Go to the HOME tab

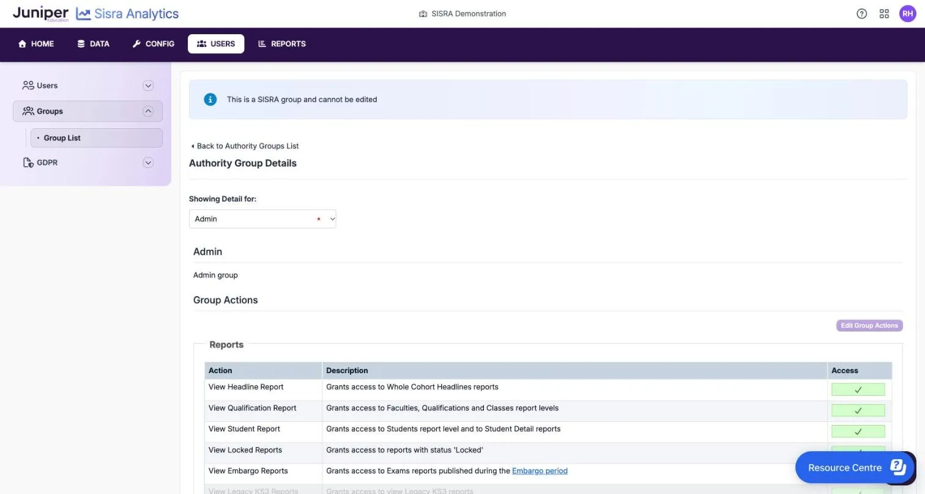[36, 44]
